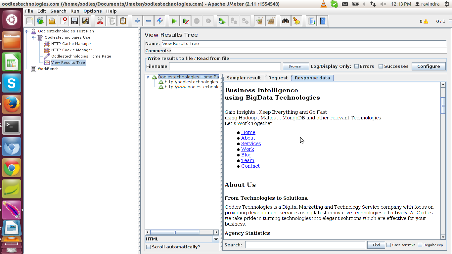Image resolution: width=452 pixels, height=254 pixels.
Task: Click the warning triangle error counter
Action: tap(426, 21)
